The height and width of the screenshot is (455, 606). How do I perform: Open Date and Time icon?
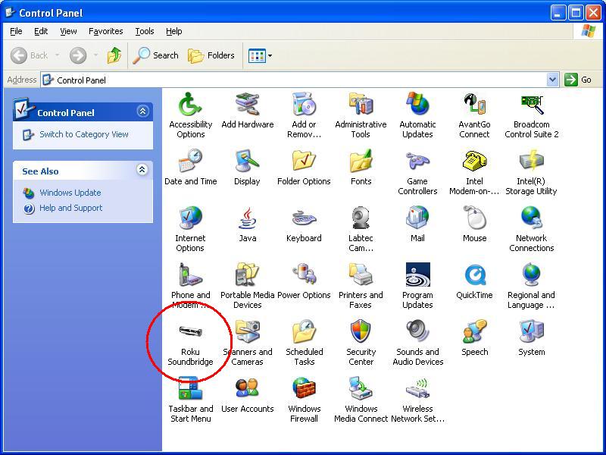click(190, 161)
